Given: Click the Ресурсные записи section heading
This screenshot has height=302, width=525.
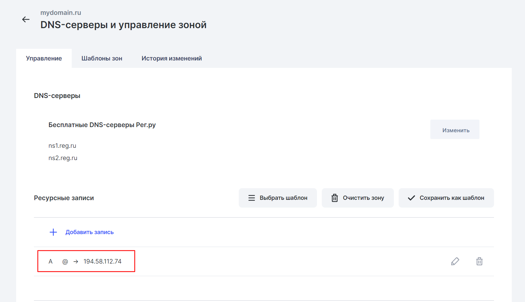Looking at the screenshot, I should tap(64, 198).
